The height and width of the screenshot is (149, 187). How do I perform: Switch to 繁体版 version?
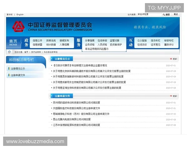(10, 15)
